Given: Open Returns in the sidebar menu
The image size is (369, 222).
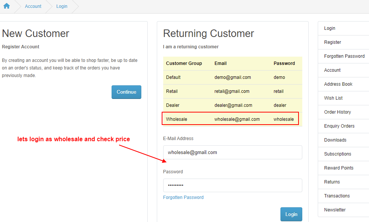Looking at the screenshot, I should [343, 182].
